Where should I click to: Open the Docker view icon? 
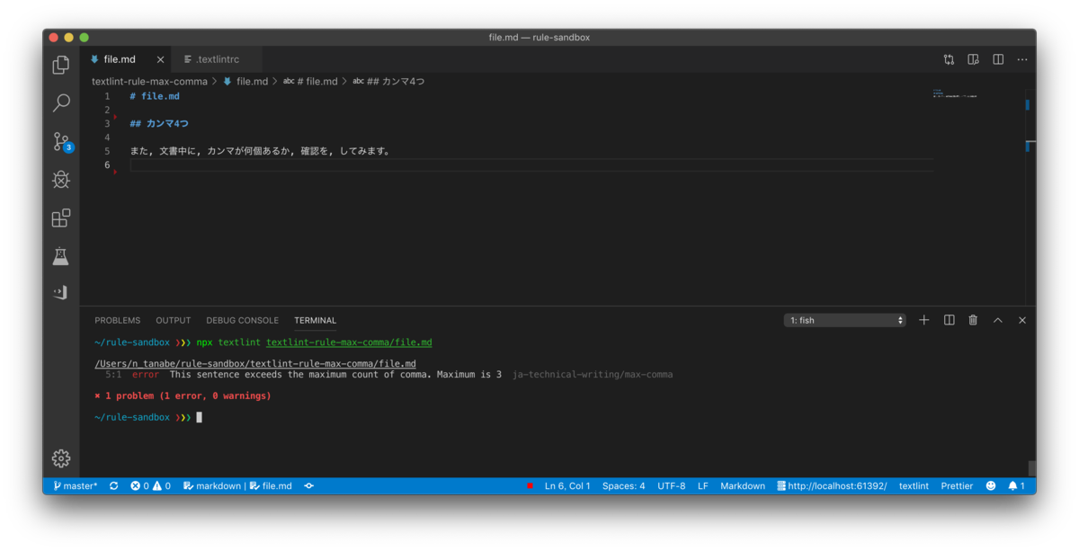(61, 292)
